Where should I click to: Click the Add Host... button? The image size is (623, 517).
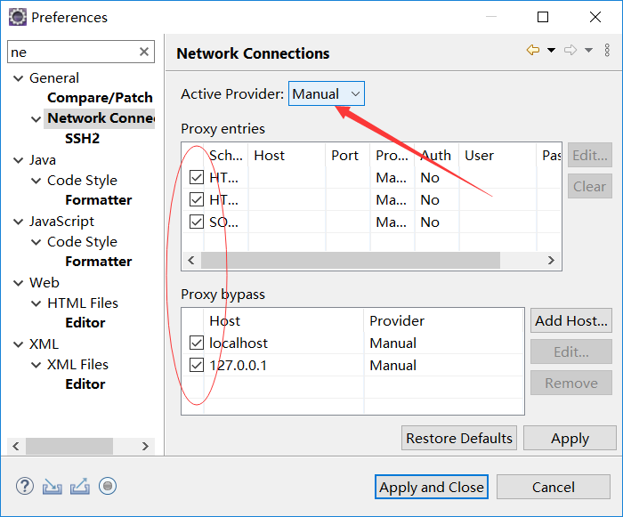pos(571,320)
